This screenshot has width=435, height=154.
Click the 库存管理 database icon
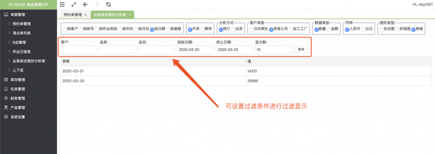pyautogui.click(x=6, y=80)
